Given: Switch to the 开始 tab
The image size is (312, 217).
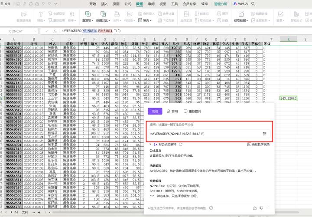Looking at the screenshot, I should (93, 4).
